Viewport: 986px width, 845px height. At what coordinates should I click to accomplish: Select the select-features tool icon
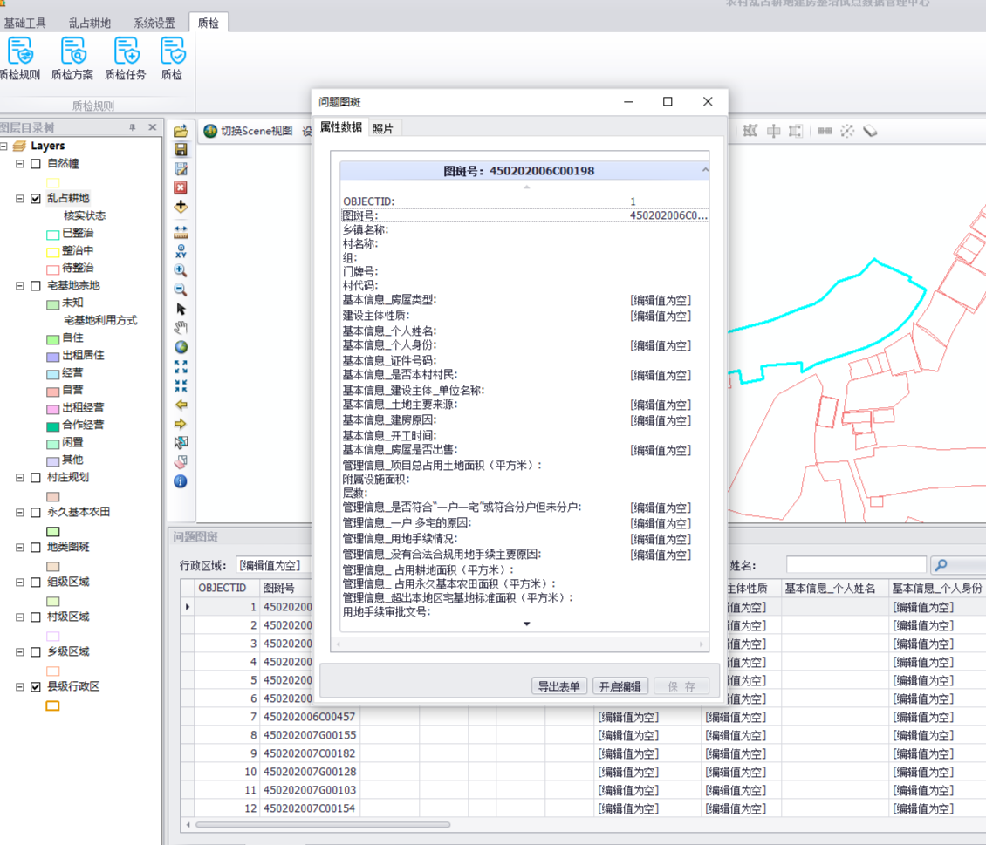point(181,443)
